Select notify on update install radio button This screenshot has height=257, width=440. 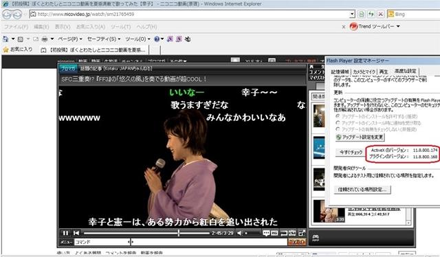338,122
